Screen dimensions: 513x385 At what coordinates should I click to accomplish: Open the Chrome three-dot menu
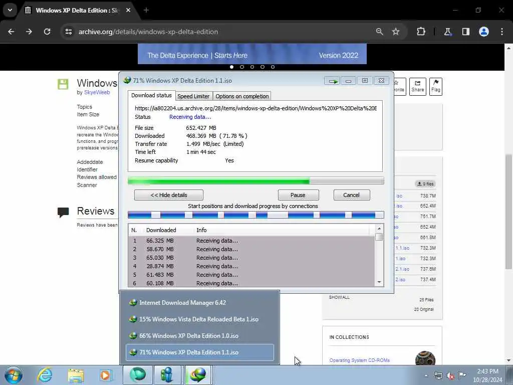tap(502, 32)
